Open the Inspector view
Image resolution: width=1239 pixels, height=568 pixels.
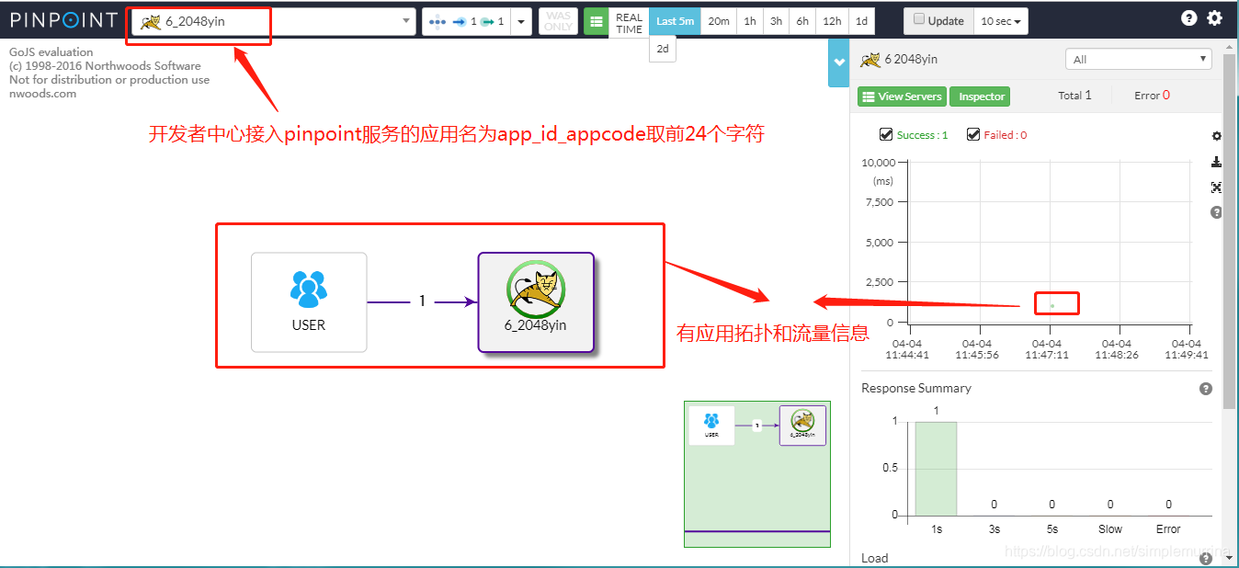click(x=980, y=96)
